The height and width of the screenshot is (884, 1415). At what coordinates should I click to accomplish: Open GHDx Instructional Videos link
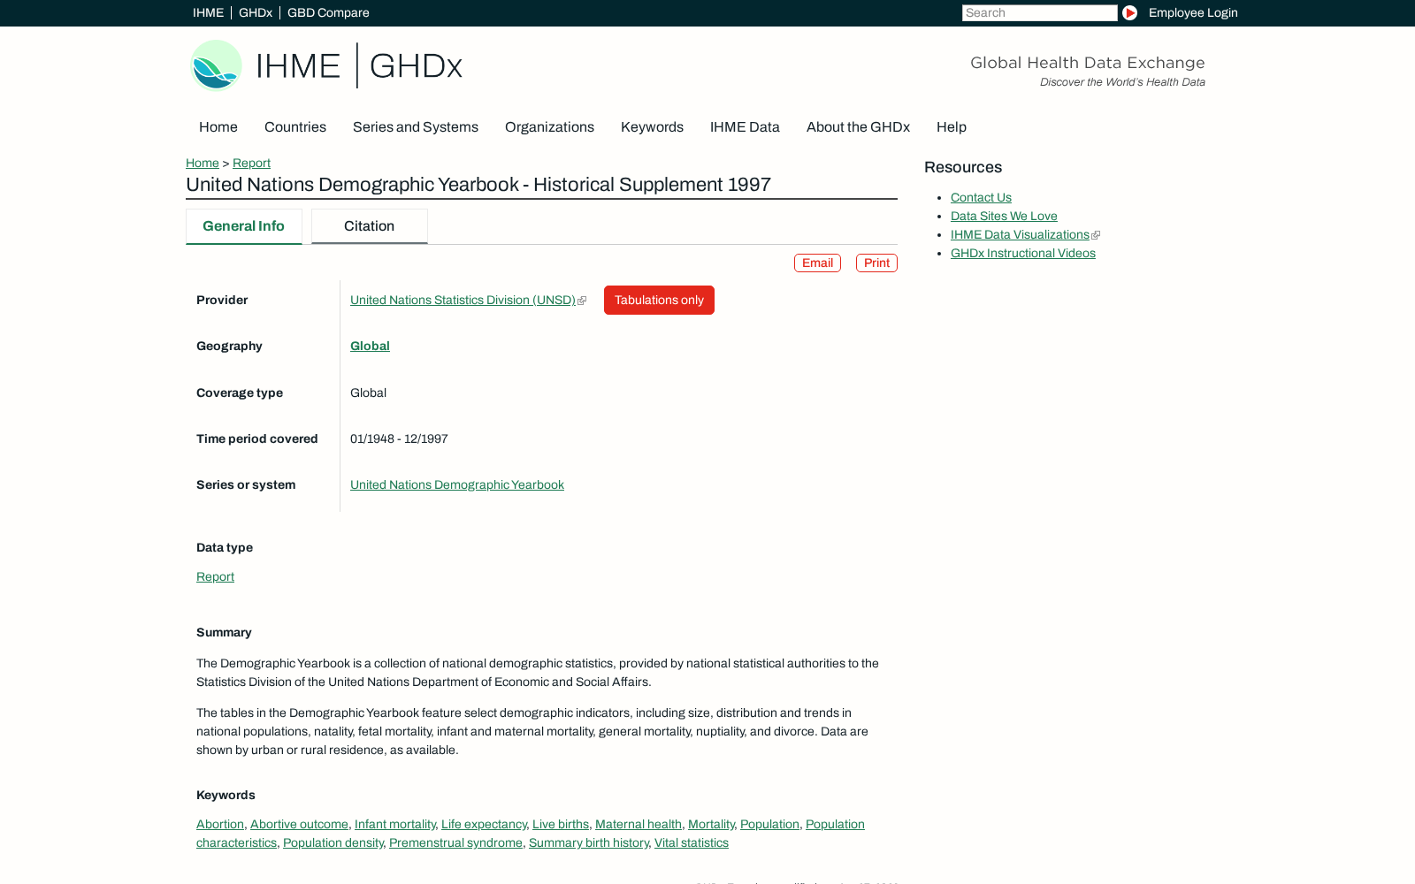tap(1023, 254)
